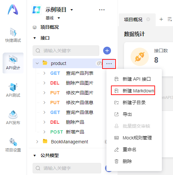173x175 pixels.
Task: Select 新建 API 接口 menu entry
Action: 133,79
